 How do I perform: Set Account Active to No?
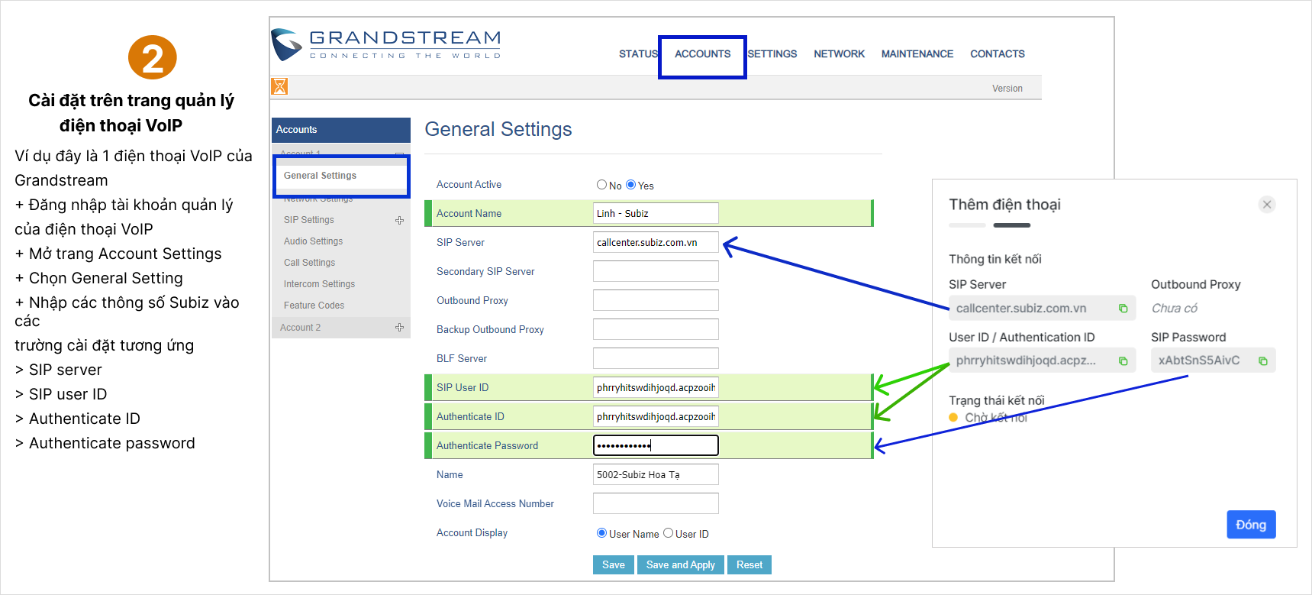point(601,185)
